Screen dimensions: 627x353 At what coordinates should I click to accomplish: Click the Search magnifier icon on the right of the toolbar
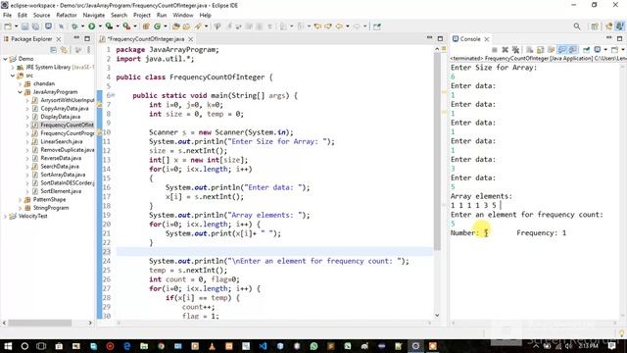point(577,26)
